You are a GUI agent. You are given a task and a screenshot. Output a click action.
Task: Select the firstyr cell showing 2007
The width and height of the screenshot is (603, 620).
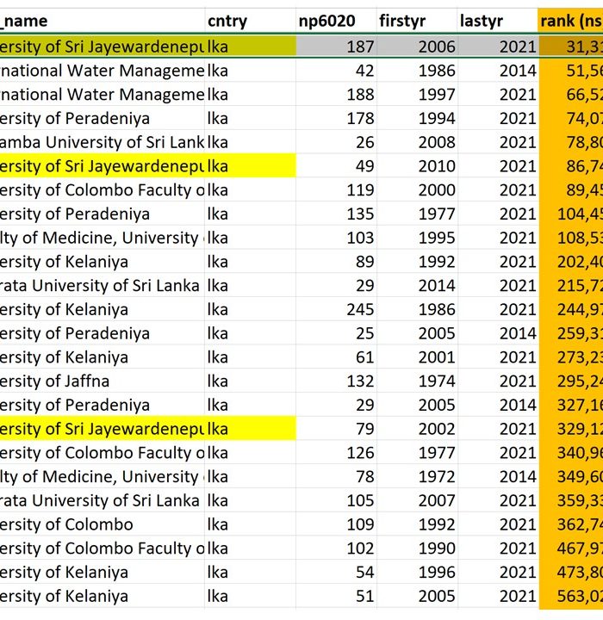(418, 500)
